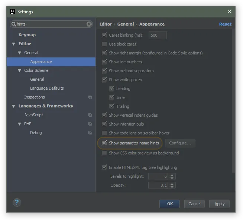Click Configure button for parameter hints
243x220 pixels.
180,143
